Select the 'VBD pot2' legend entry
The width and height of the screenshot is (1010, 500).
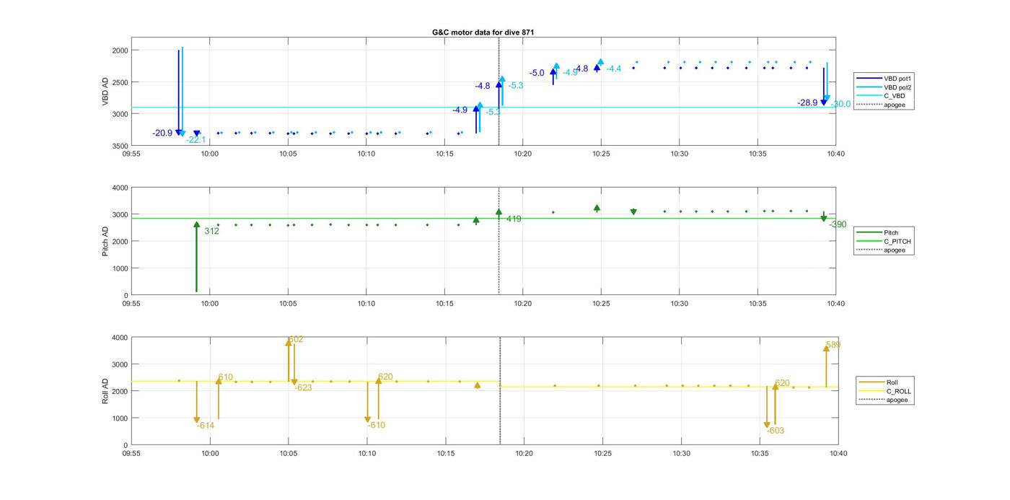pos(897,87)
